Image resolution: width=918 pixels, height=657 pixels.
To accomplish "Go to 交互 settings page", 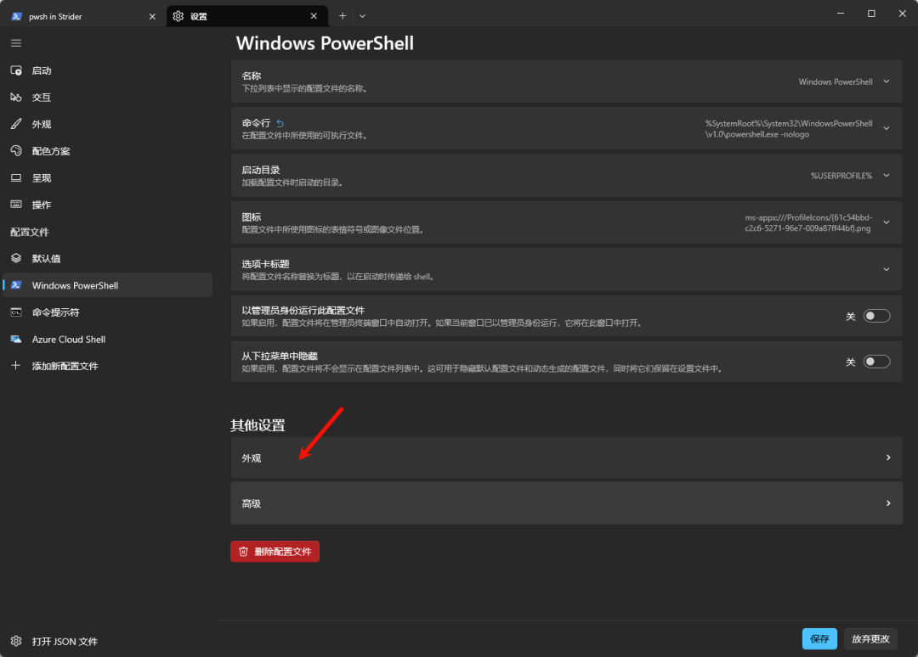I will coord(108,97).
